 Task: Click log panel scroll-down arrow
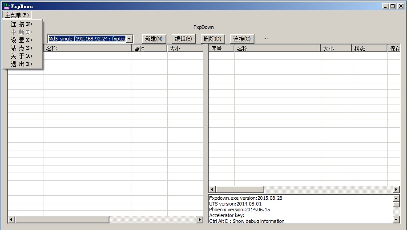pyautogui.click(x=396, y=220)
